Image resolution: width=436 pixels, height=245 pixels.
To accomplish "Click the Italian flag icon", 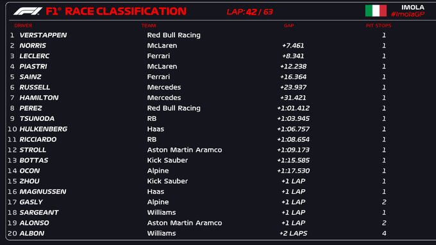I will [x=376, y=11].
